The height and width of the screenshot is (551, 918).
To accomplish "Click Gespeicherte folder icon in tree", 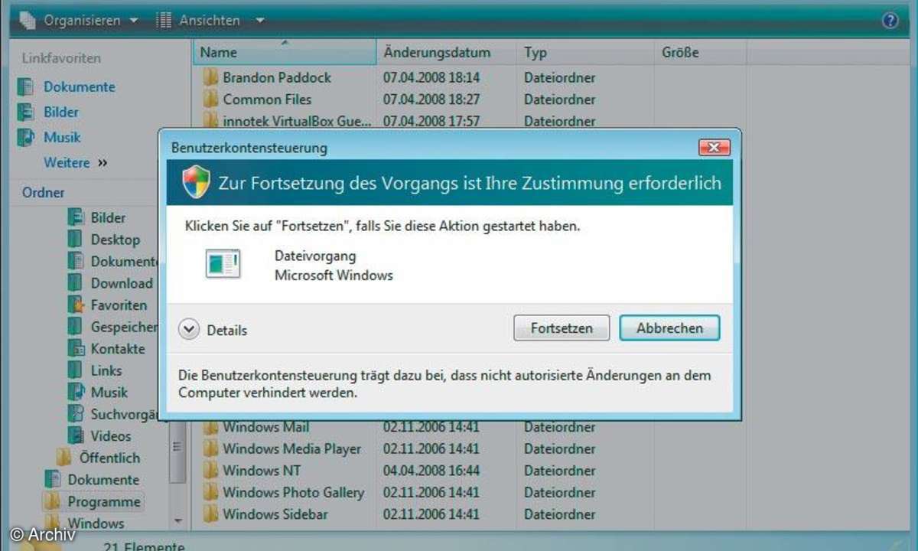I will [x=75, y=327].
